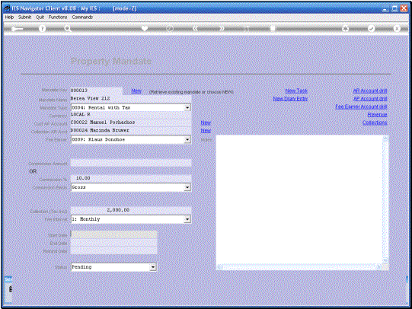Screen dimensions: 412x309
Task: Open the Commands menu
Action: pos(82,17)
